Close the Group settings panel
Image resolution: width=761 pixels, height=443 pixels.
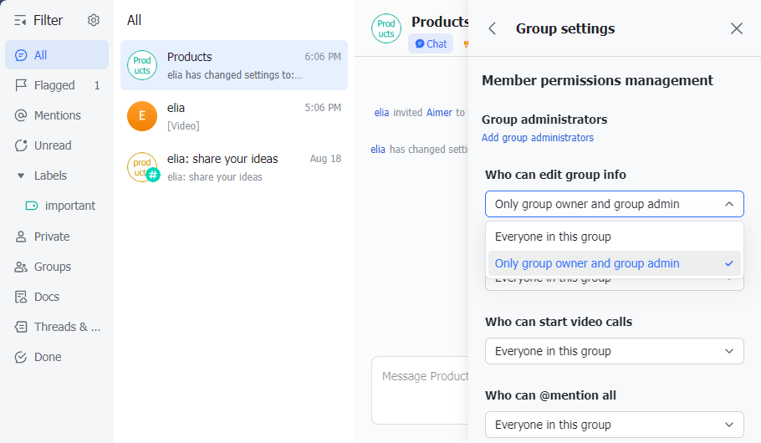pyautogui.click(x=737, y=28)
